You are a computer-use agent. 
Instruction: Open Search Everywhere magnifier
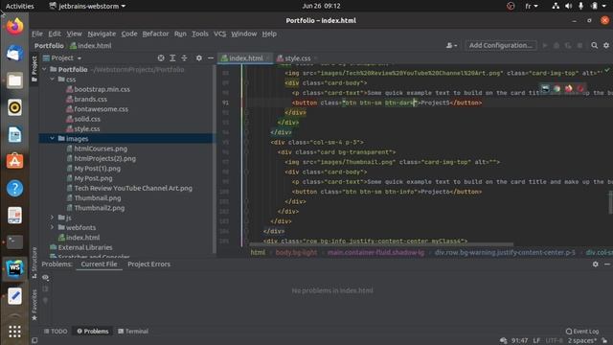[x=594, y=45]
